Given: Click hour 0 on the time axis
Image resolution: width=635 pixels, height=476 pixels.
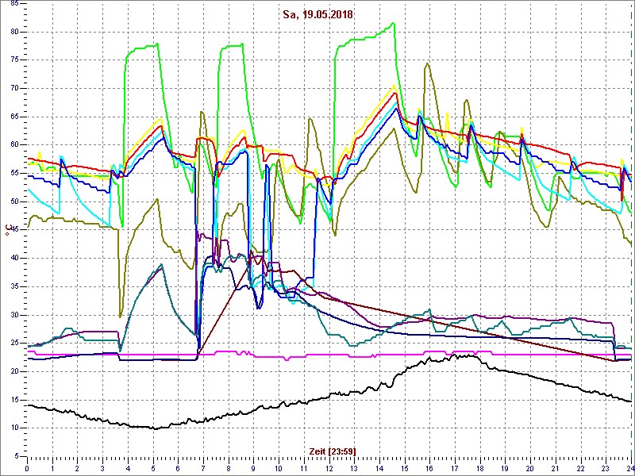Looking at the screenshot, I should pyautogui.click(x=27, y=468).
